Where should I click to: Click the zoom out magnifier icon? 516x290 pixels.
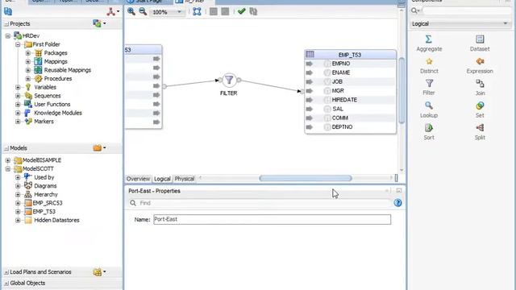(x=143, y=11)
